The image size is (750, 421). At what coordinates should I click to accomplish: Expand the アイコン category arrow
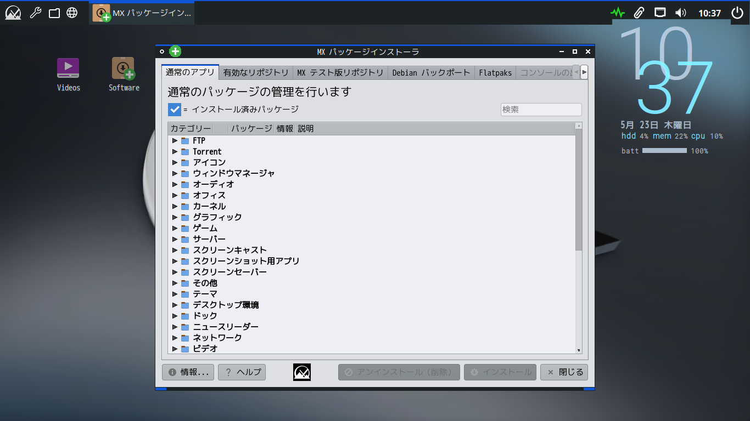point(175,162)
